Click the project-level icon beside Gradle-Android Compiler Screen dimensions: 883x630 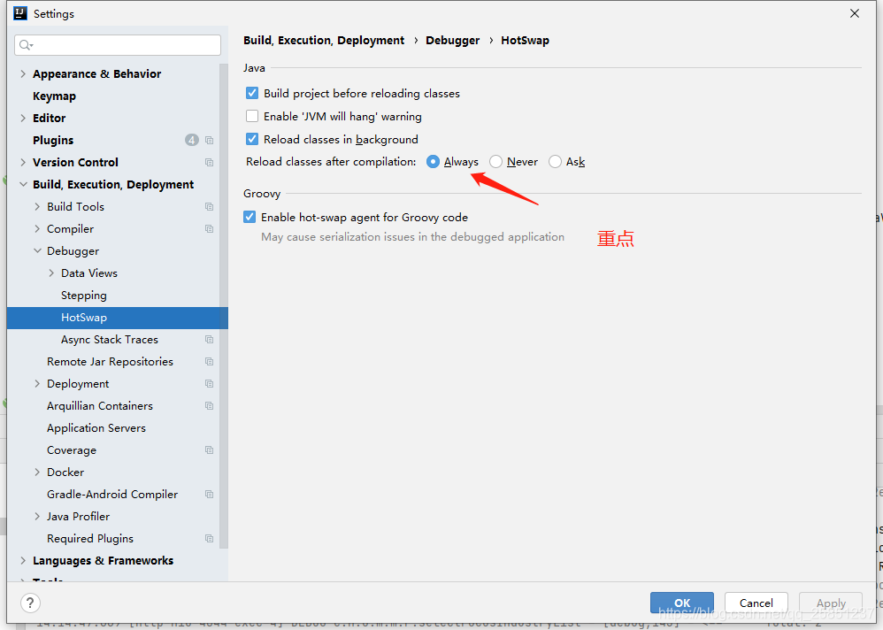pyautogui.click(x=209, y=495)
